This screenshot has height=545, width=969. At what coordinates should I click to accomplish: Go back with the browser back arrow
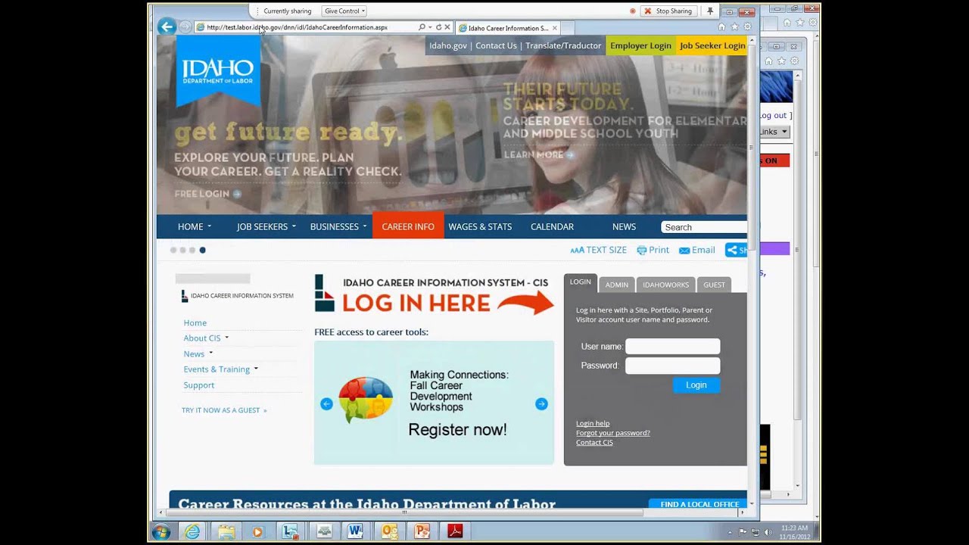167,26
